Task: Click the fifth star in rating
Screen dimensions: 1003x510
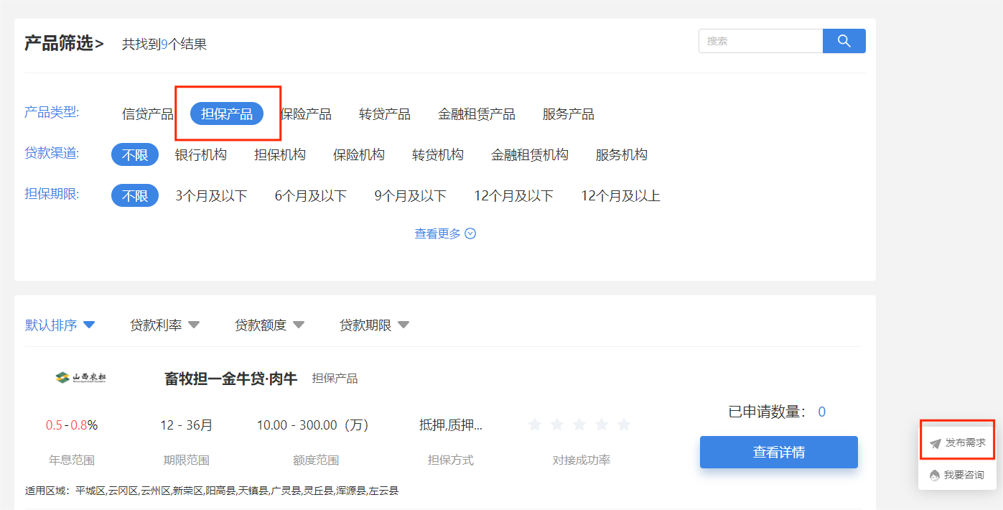Action: (623, 425)
